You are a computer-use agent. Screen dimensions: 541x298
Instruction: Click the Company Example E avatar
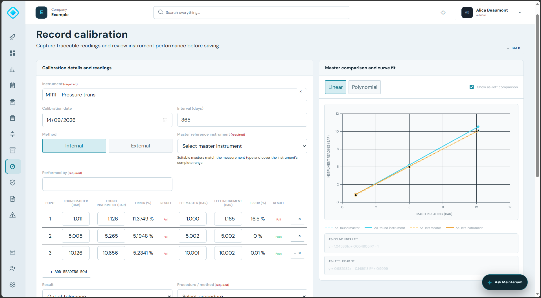(41, 13)
